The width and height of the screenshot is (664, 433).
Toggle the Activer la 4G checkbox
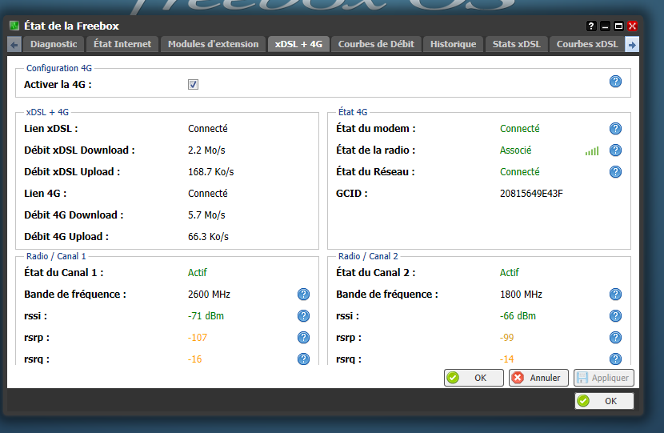click(x=193, y=84)
